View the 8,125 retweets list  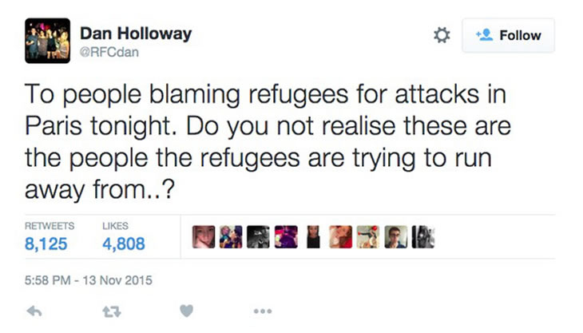46,244
